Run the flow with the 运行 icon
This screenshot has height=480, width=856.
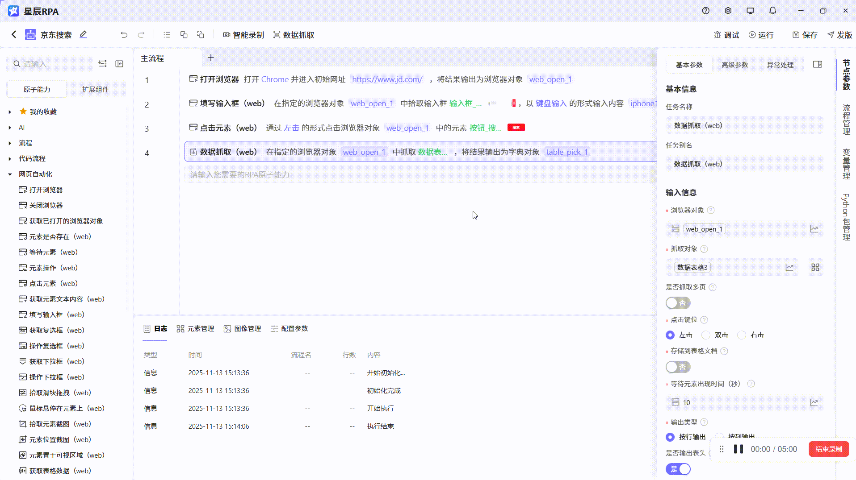[761, 34]
